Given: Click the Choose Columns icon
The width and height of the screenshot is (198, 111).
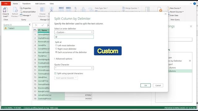Looking at the screenshot, I should coord(42,10).
